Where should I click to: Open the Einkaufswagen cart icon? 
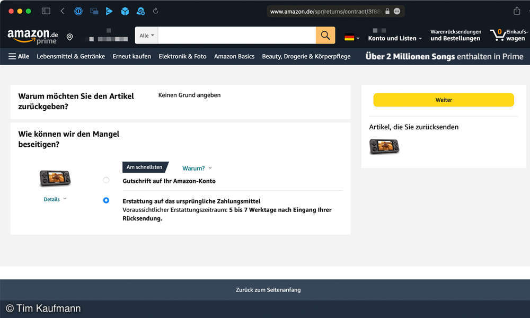(x=499, y=35)
